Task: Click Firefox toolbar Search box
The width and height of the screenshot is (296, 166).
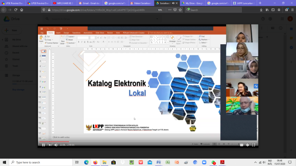Action: pyautogui.click(x=213, y=10)
